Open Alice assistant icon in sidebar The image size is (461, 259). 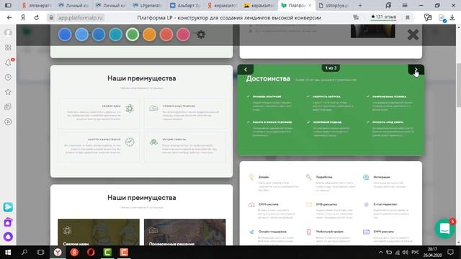click(8, 237)
